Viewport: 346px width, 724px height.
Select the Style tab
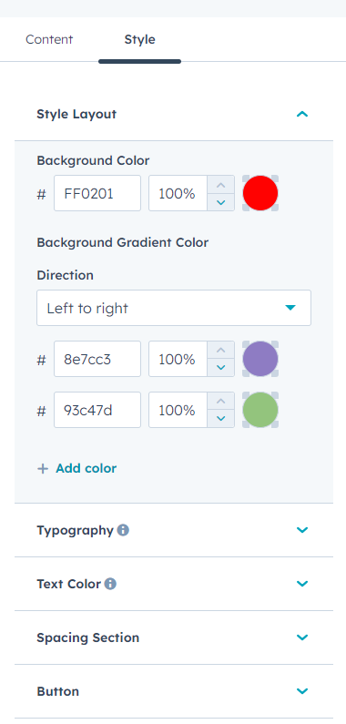click(139, 40)
